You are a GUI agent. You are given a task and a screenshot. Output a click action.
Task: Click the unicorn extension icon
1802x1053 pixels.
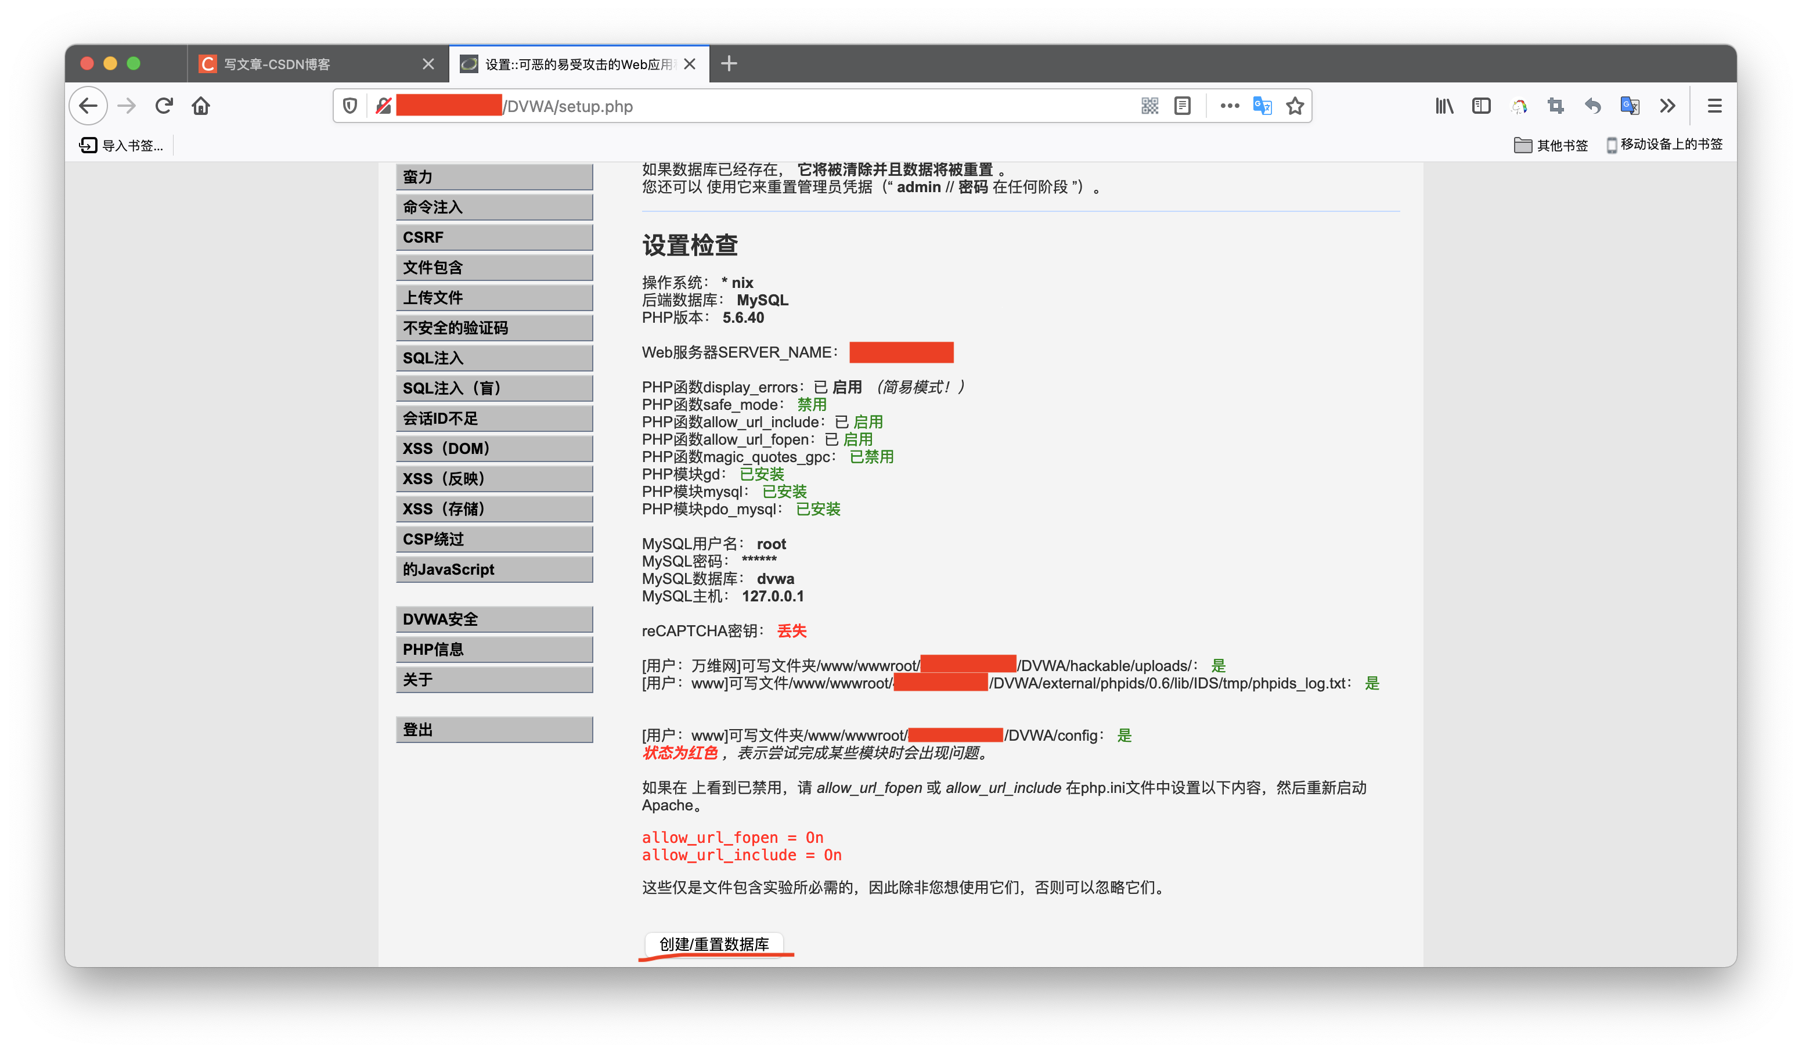pyautogui.click(x=1519, y=106)
